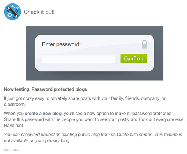Click the gray padlock icon
This screenshot has height=154, width=187.
[x=145, y=44]
